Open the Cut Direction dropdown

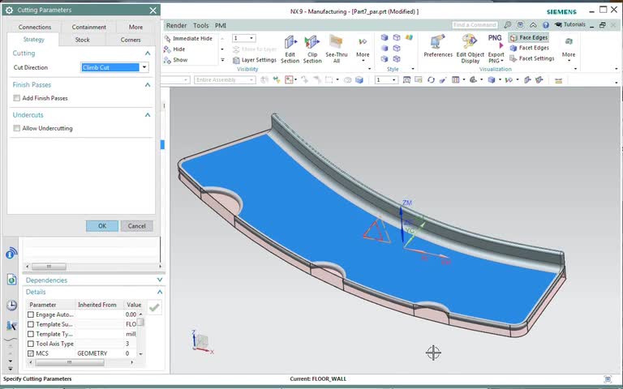(x=144, y=67)
